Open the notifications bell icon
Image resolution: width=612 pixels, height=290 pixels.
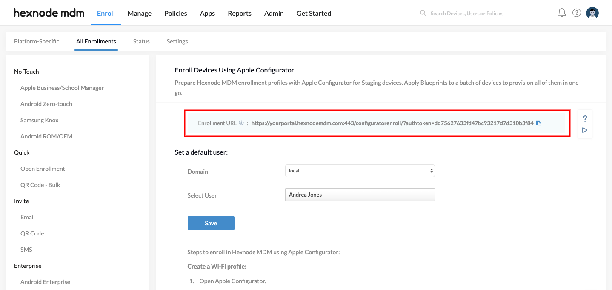click(x=562, y=13)
